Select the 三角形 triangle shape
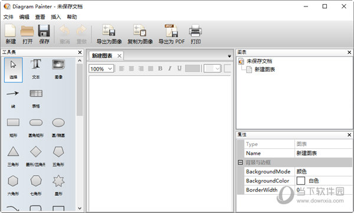This screenshot has width=354, height=213. tap(13, 152)
